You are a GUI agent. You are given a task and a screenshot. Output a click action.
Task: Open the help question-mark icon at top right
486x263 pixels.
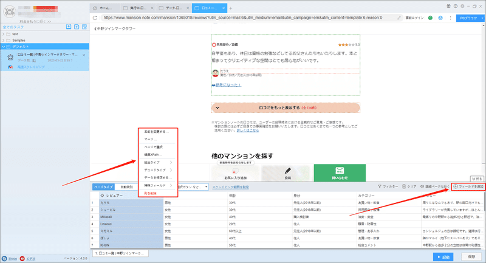455,6
